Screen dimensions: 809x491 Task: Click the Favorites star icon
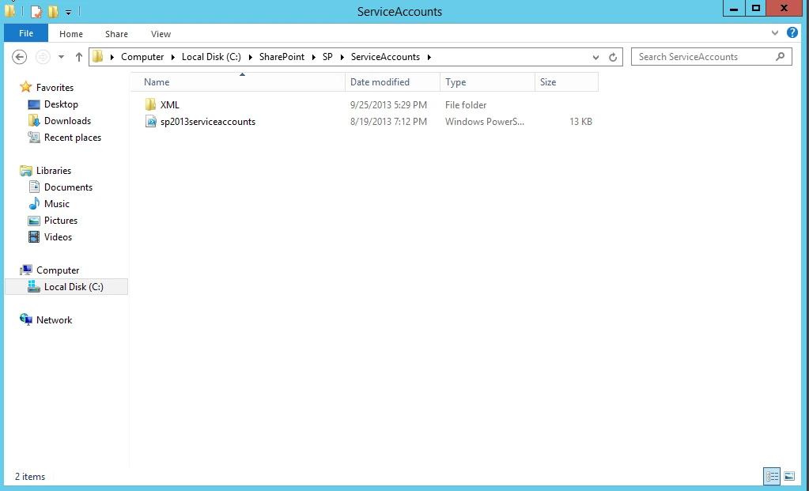[26, 87]
